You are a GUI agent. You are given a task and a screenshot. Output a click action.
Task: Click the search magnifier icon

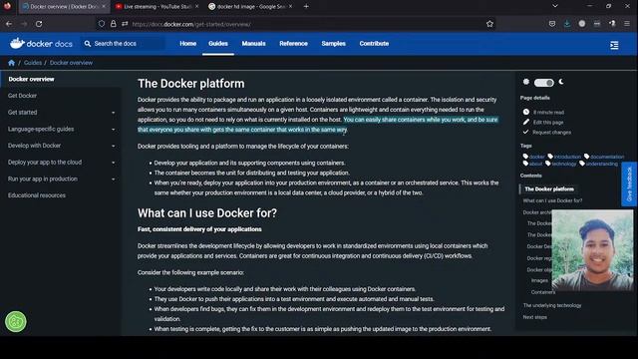point(88,43)
